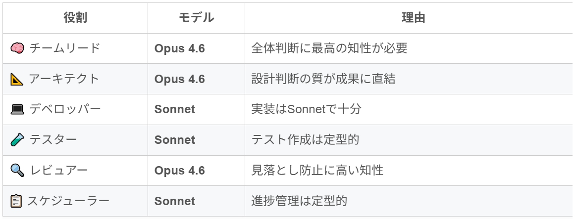The image size is (576, 219).
Task: Click the laptop icon beside デベロッパー
Action: (x=17, y=110)
